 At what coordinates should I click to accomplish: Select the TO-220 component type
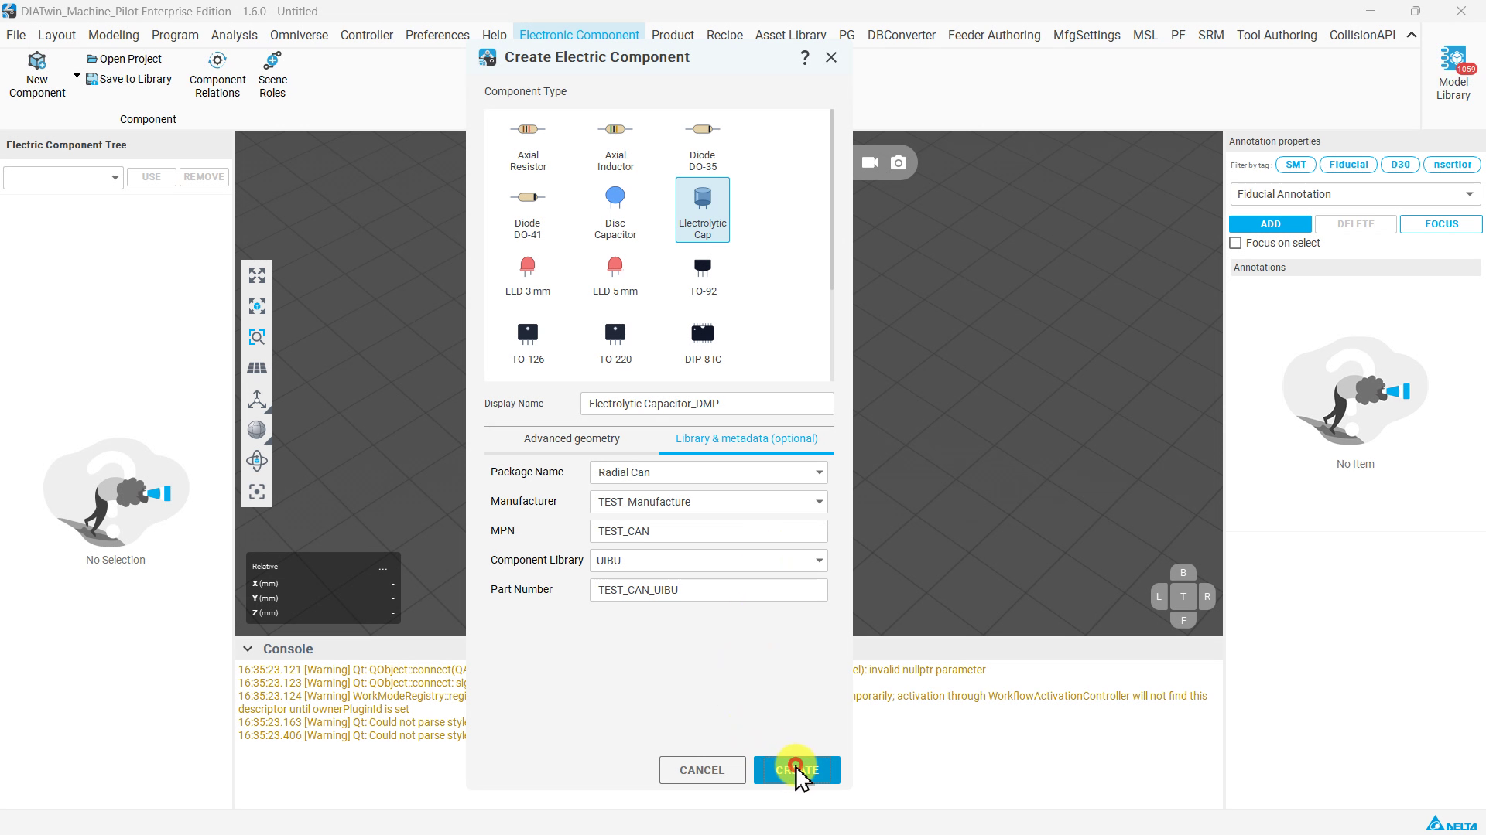615,344
